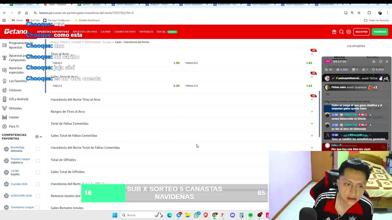Expand Total de Faltas Cometidas
The height and width of the screenshot is (220, 392).
tap(312, 123)
